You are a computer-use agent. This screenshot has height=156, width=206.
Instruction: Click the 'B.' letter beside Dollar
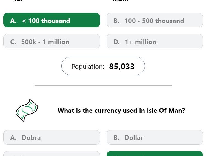(116, 138)
